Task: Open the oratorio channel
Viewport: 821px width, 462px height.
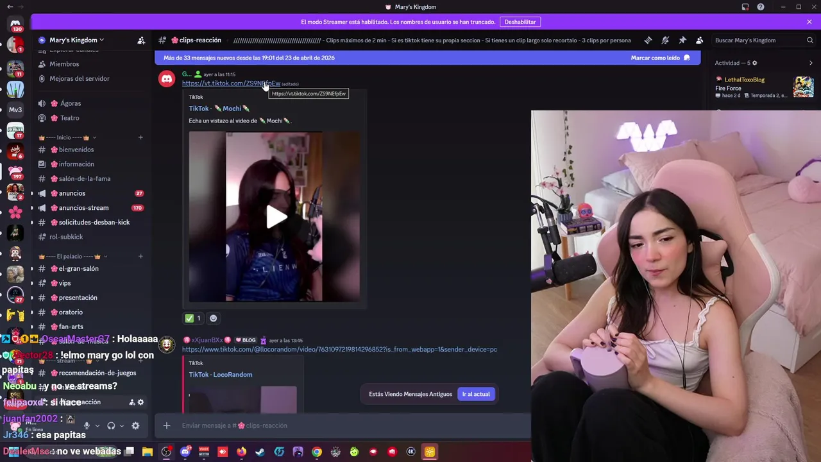Action: coord(71,312)
